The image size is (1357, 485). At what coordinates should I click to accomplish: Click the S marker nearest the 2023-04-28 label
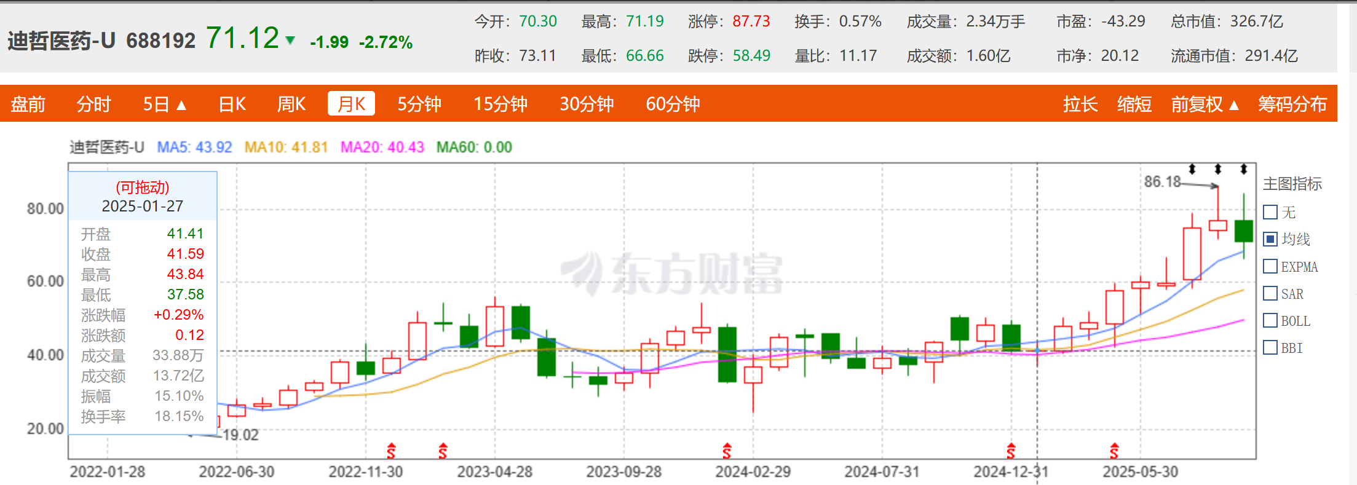point(443,451)
